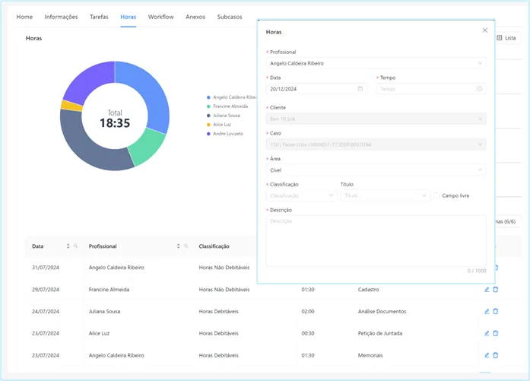Switch to the Workflow tab
This screenshot has height=381, width=530.
[x=161, y=17]
